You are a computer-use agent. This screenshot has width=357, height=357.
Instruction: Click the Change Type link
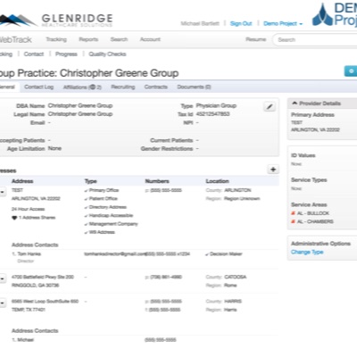pyautogui.click(x=307, y=252)
